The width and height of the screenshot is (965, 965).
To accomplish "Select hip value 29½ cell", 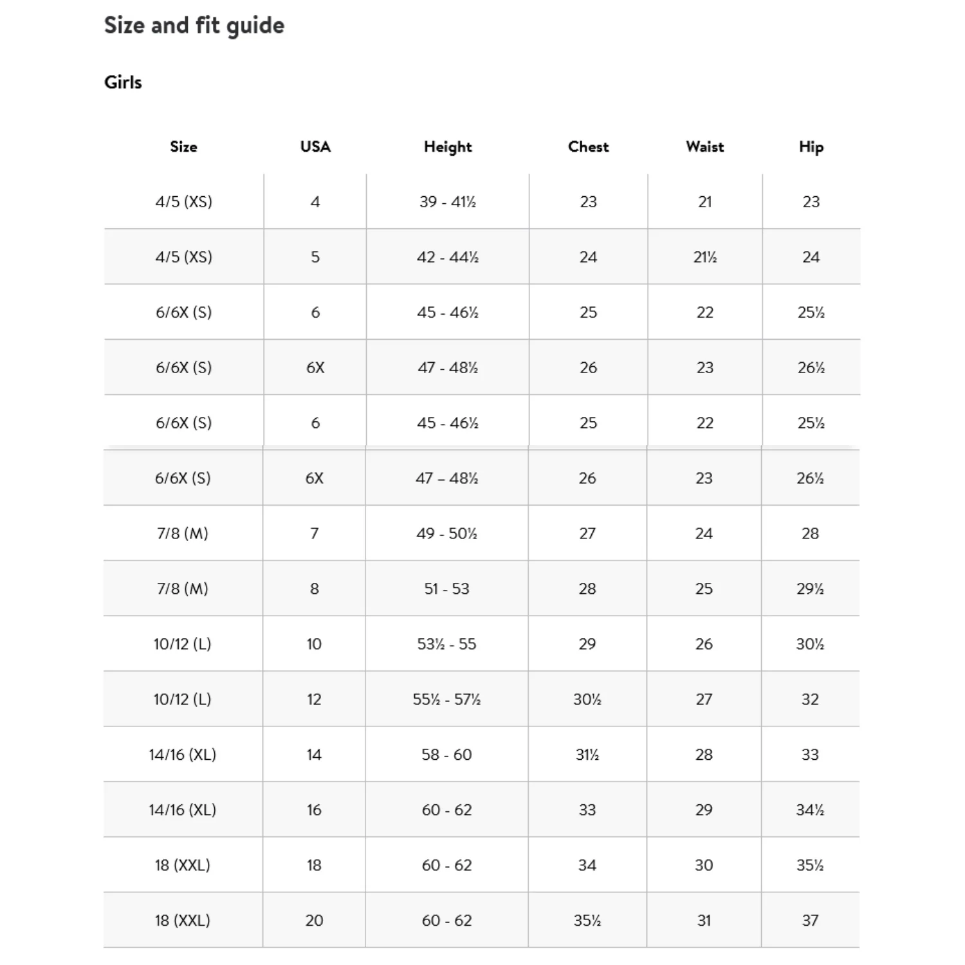I will pos(810,589).
